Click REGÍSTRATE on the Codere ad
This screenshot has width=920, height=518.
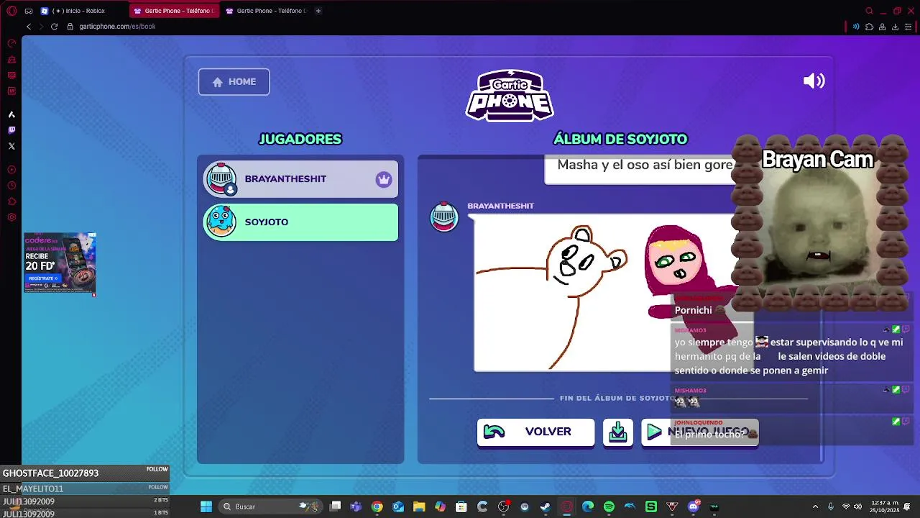coord(42,278)
